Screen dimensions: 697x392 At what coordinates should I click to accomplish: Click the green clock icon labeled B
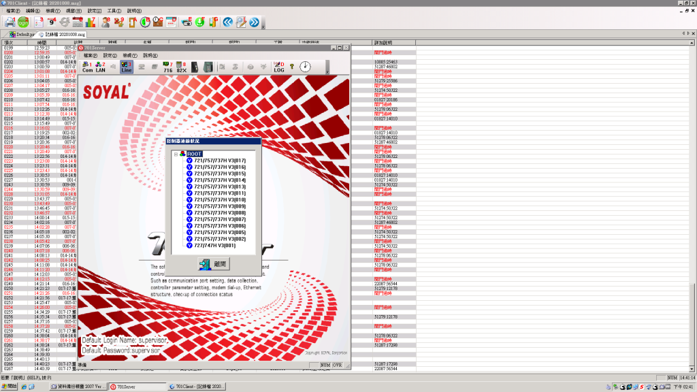click(x=145, y=22)
